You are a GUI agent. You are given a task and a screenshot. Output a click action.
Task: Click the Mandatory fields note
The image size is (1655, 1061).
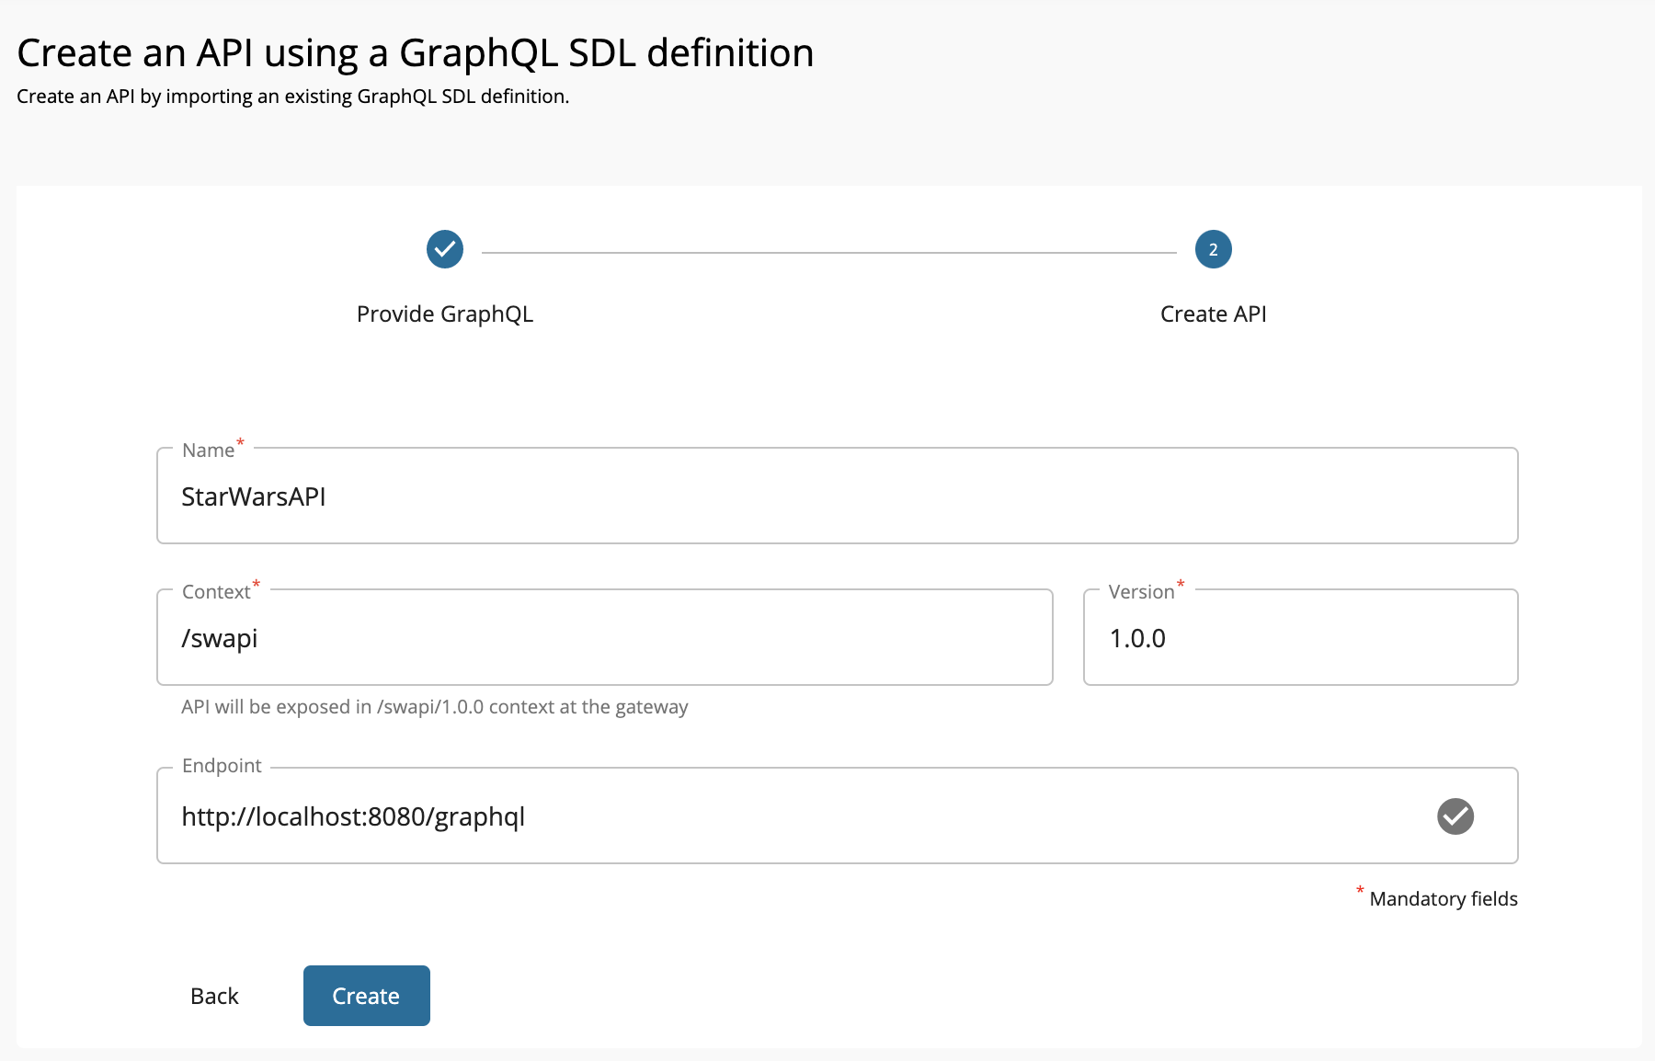coord(1444,899)
